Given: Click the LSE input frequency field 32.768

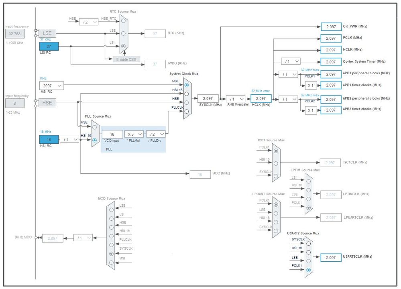Looking at the screenshot, I should click(15, 34).
